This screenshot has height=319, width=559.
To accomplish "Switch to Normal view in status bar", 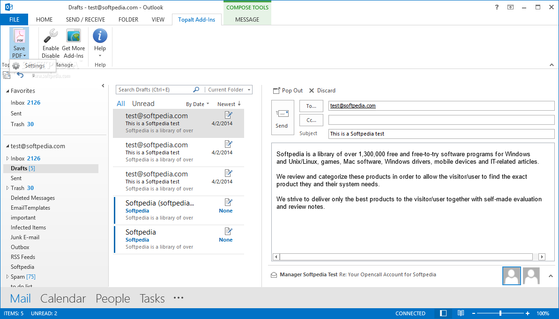I will [443, 313].
